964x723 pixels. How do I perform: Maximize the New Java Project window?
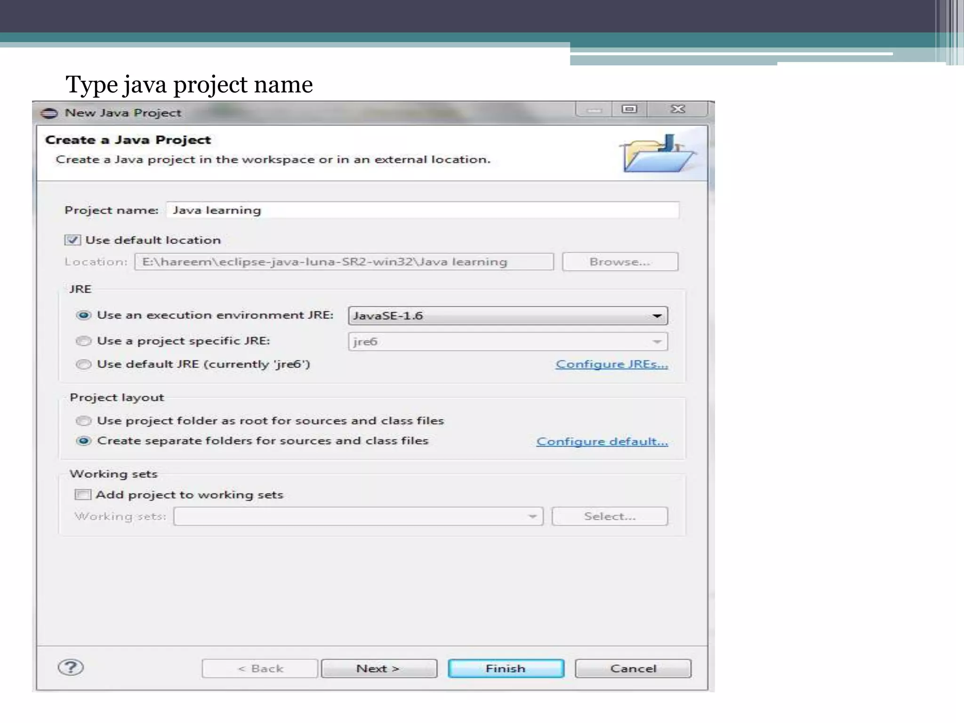629,109
